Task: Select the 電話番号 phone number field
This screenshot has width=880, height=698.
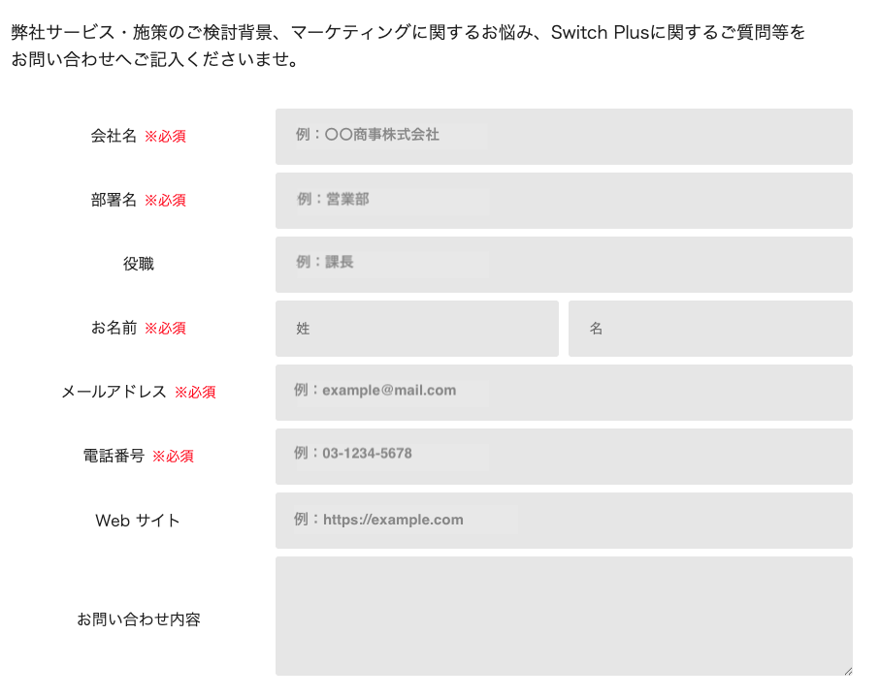Action: click(x=564, y=456)
